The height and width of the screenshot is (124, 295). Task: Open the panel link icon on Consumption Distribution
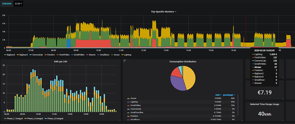click(x=124, y=60)
